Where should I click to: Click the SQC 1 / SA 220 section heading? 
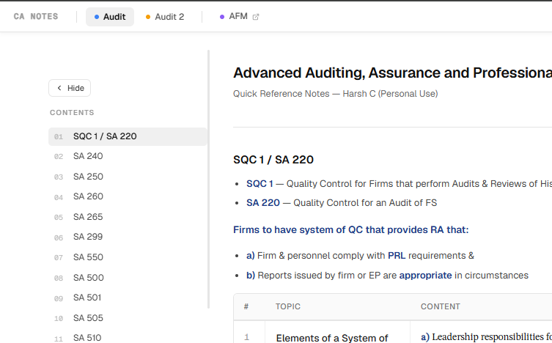[x=273, y=160]
